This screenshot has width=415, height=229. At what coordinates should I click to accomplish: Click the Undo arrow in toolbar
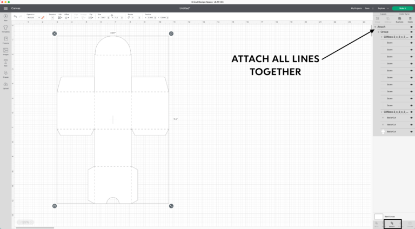(15, 17)
